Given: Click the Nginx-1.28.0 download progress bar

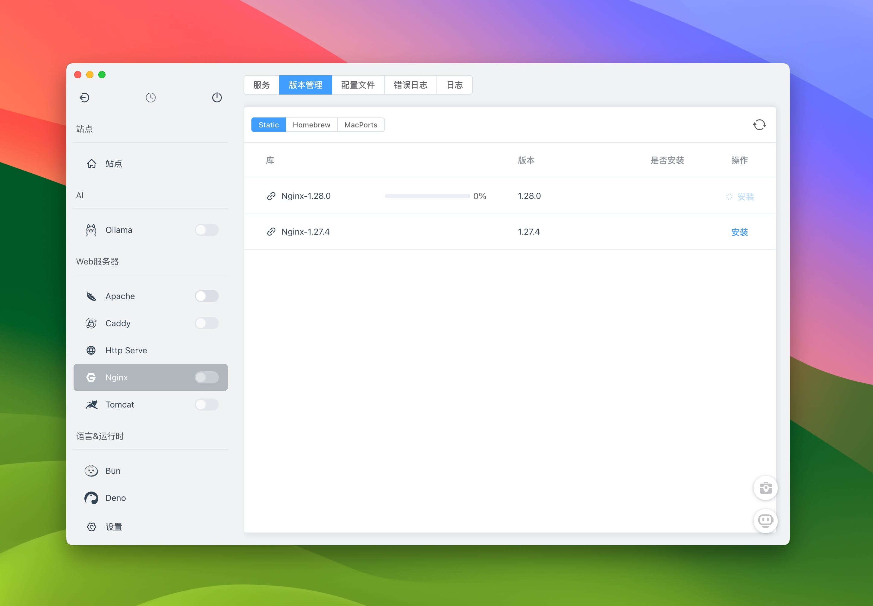Looking at the screenshot, I should (427, 196).
